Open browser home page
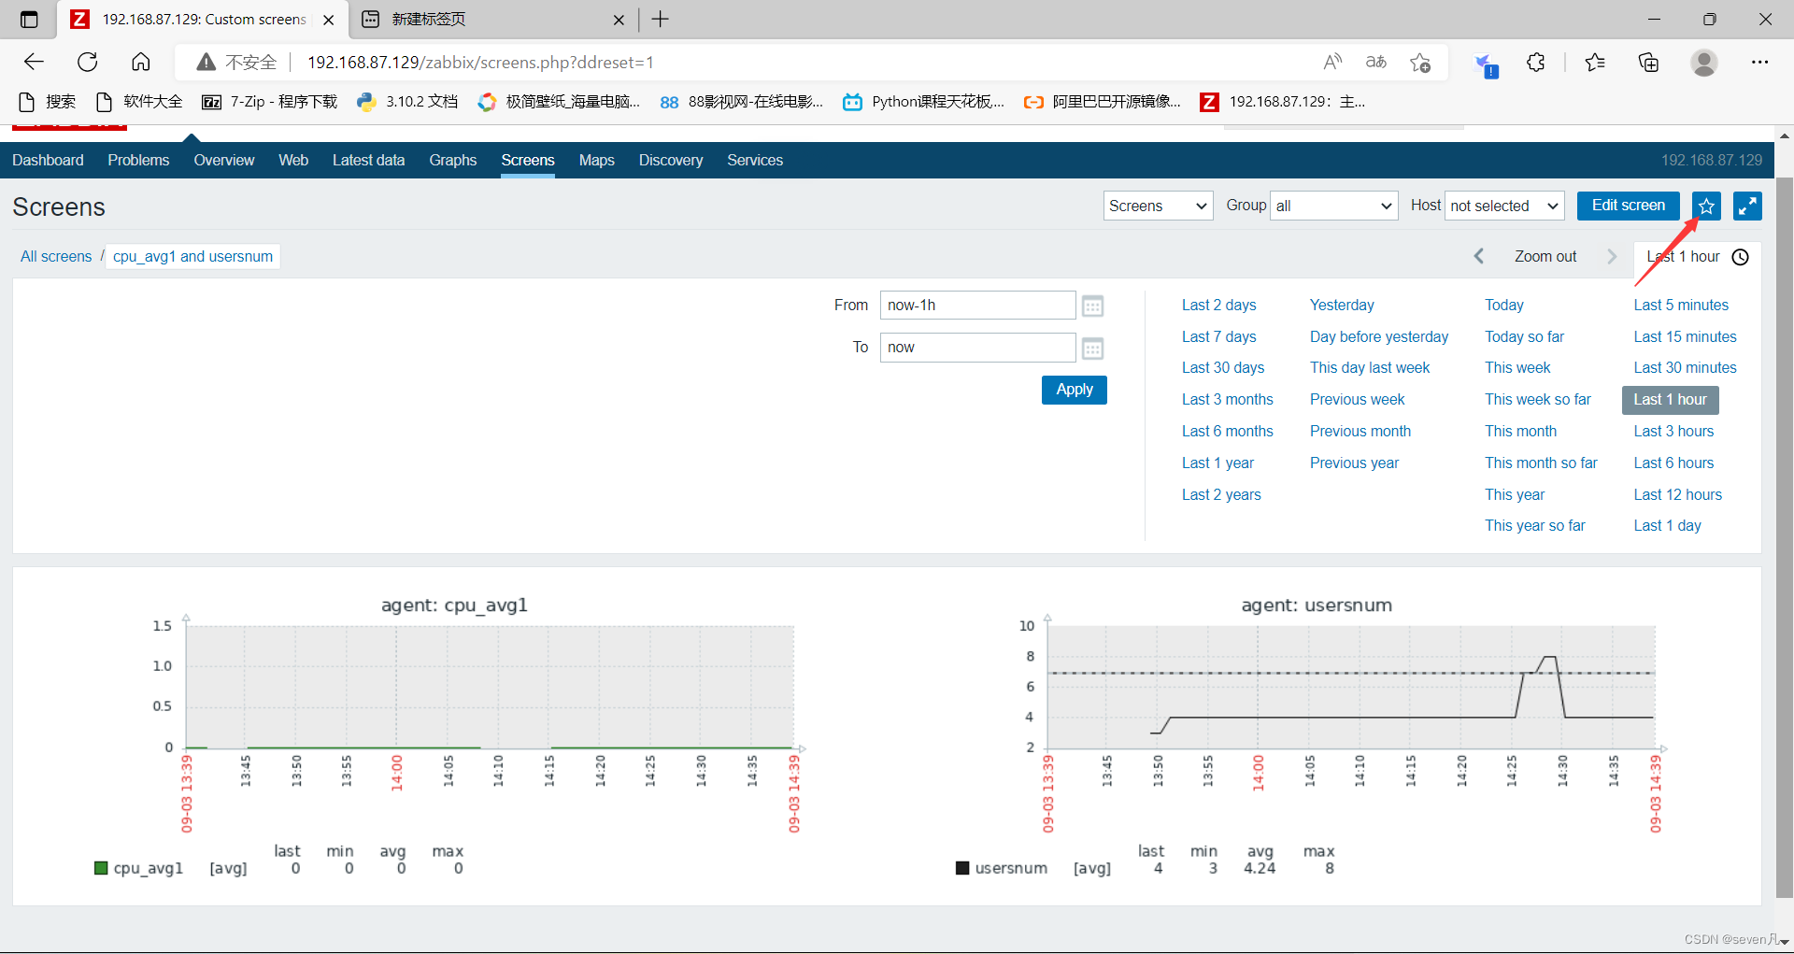The width and height of the screenshot is (1794, 954). click(141, 62)
